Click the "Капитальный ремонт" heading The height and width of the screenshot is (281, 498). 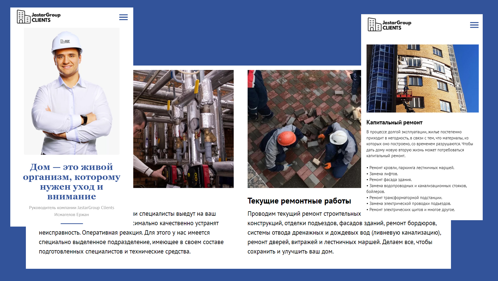(x=394, y=122)
